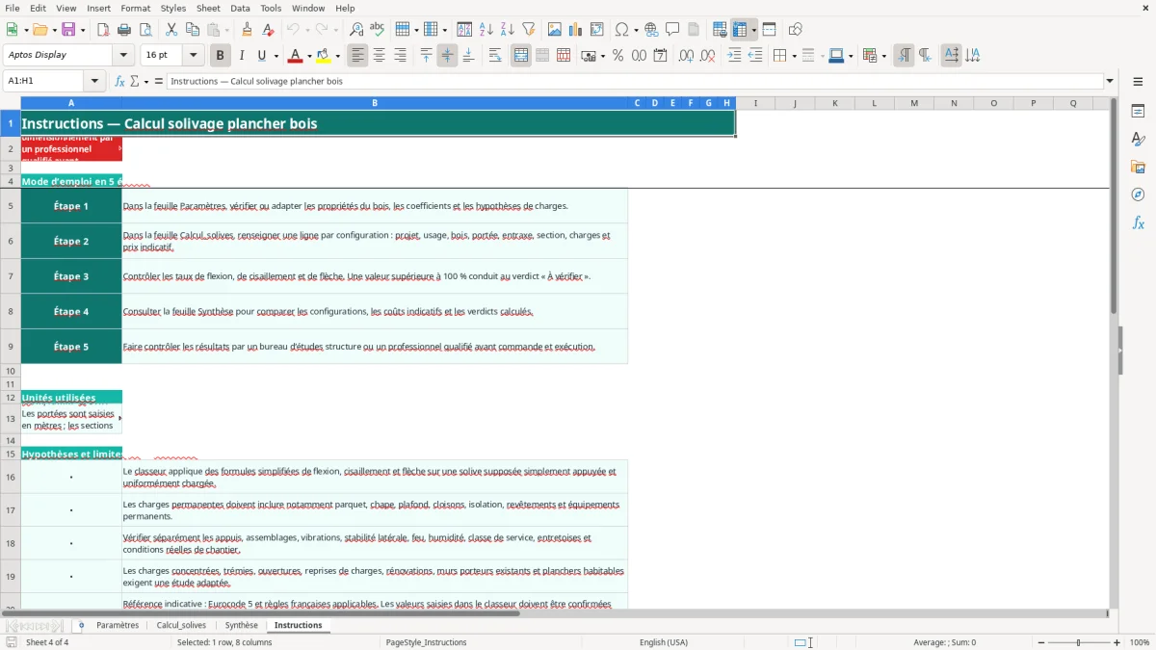Open Find and Replace
The height and width of the screenshot is (650, 1156).
356,30
